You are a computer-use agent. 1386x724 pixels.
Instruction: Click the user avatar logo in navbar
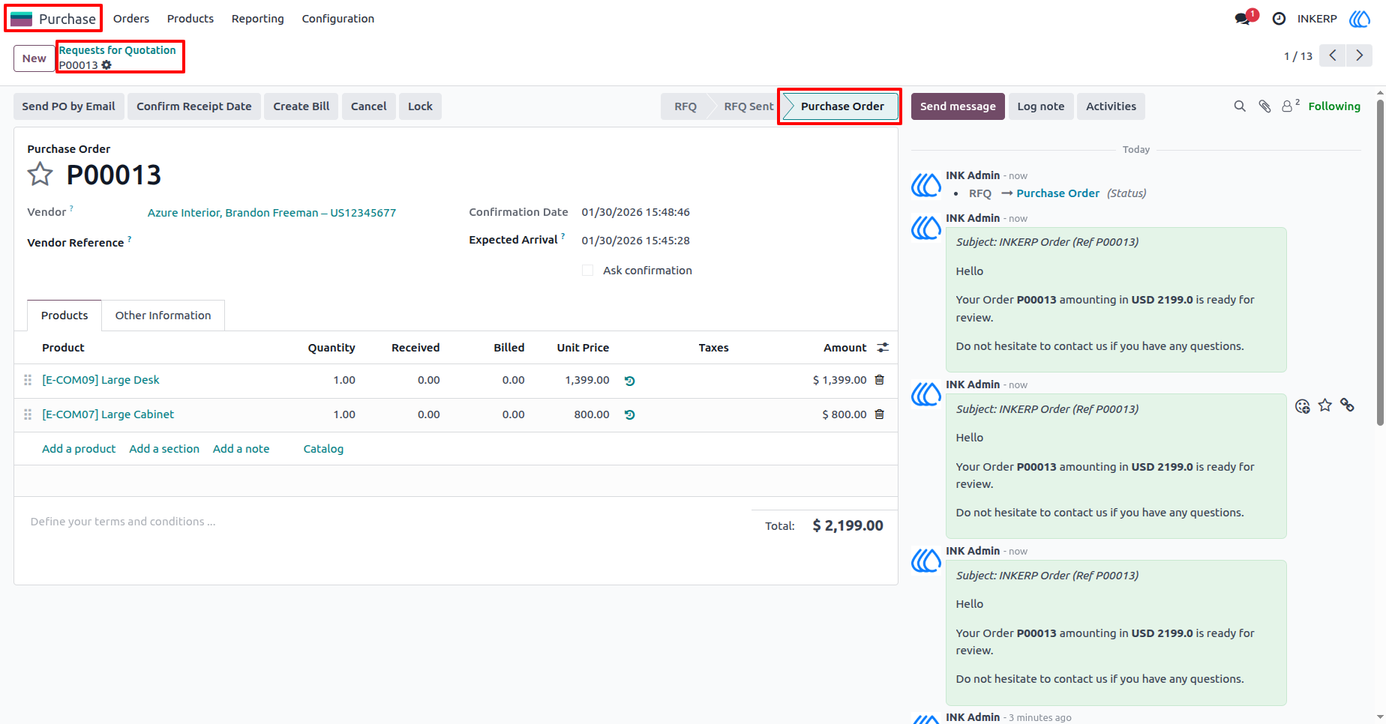coord(1359,19)
